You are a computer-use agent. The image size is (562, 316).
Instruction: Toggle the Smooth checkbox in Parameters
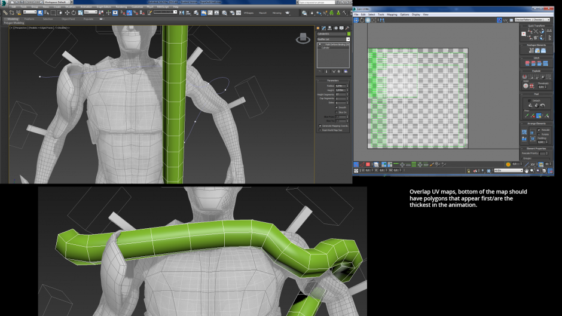tap(337, 108)
